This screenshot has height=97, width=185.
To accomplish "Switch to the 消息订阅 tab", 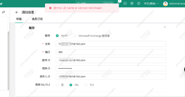I will tap(37, 19).
